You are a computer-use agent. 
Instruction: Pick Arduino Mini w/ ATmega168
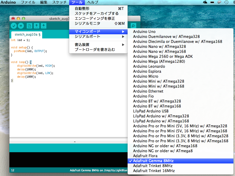(181, 86)
